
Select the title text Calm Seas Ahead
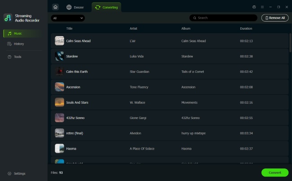[79, 41]
